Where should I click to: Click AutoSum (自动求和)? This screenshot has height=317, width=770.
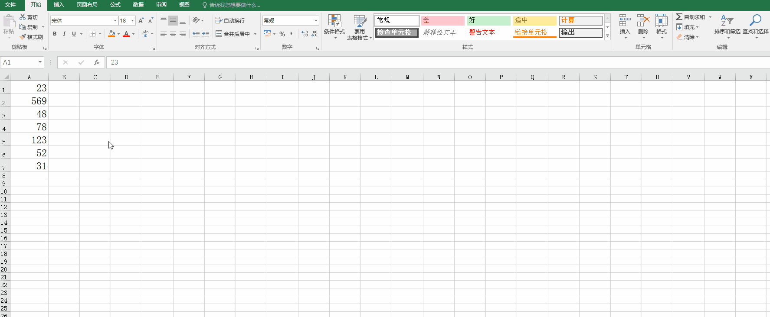[x=691, y=17]
